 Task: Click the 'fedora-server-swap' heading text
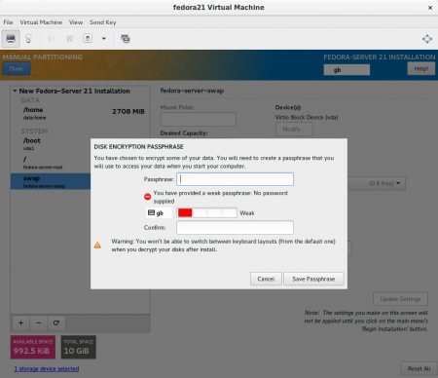[192, 91]
